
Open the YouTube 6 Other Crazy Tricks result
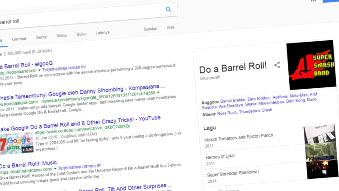pyautogui.click(x=80, y=124)
